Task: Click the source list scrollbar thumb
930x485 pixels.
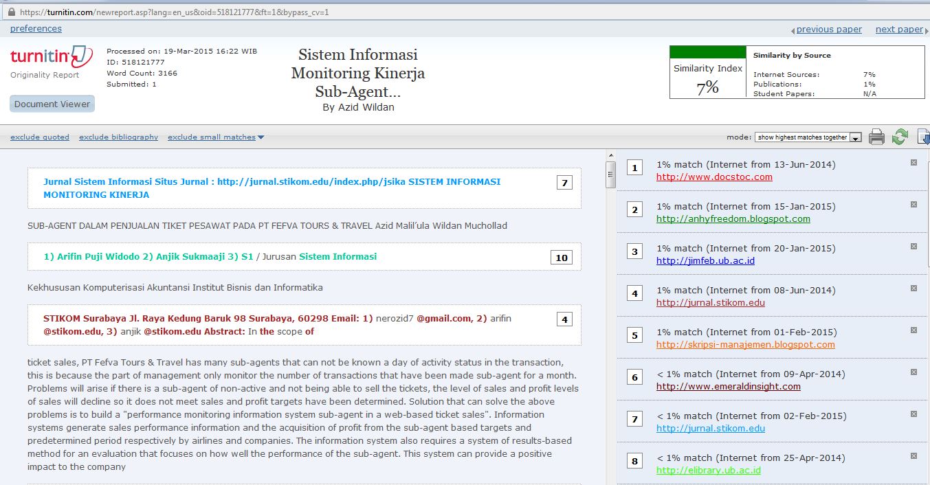Action: click(610, 174)
